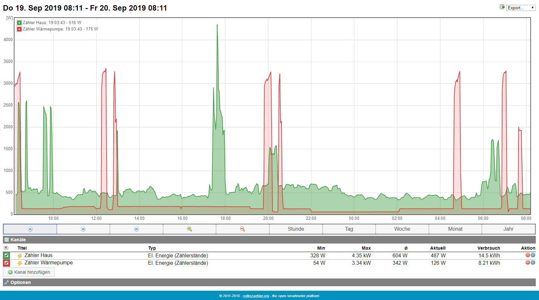This screenshot has width=539, height=300.
Task: Open info for Zähler Haus channel
Action: click(x=533, y=255)
